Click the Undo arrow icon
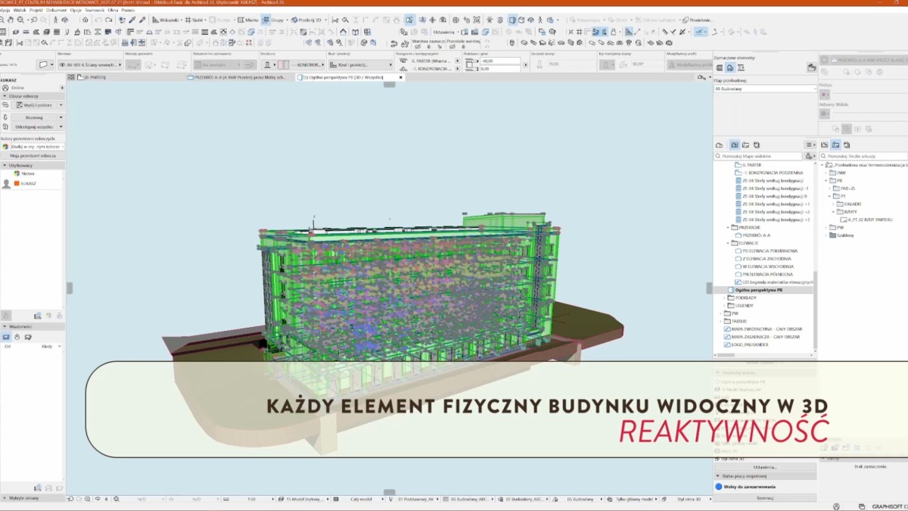 [x=98, y=19]
